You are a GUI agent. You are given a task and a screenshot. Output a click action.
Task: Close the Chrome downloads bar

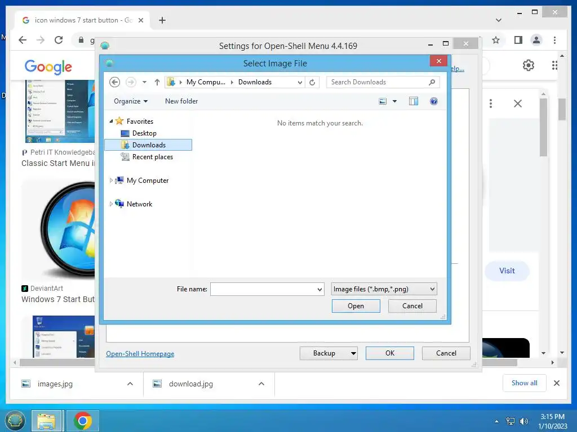pyautogui.click(x=557, y=383)
